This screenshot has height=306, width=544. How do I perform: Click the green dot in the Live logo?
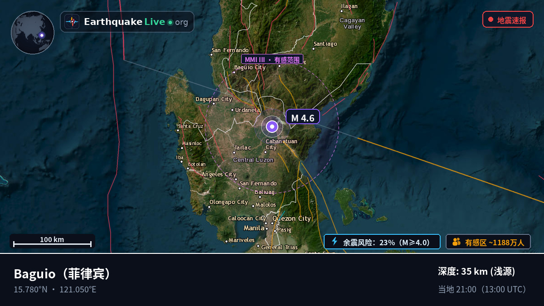170,22
